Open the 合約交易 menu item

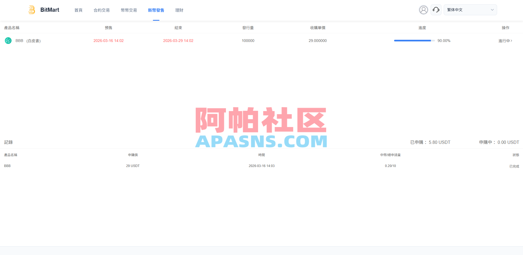[x=102, y=10]
